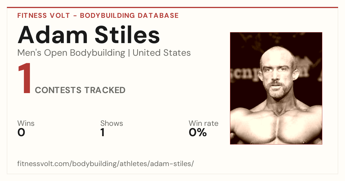Click the "BODYBUILDING DATABASE" header text

[129, 16]
